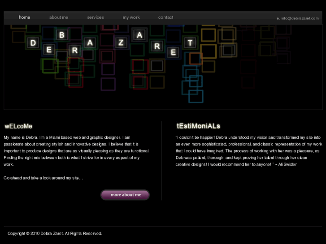Click the tEstiMoniALs section heading
The width and height of the screenshot is (326, 244).
[198, 126]
